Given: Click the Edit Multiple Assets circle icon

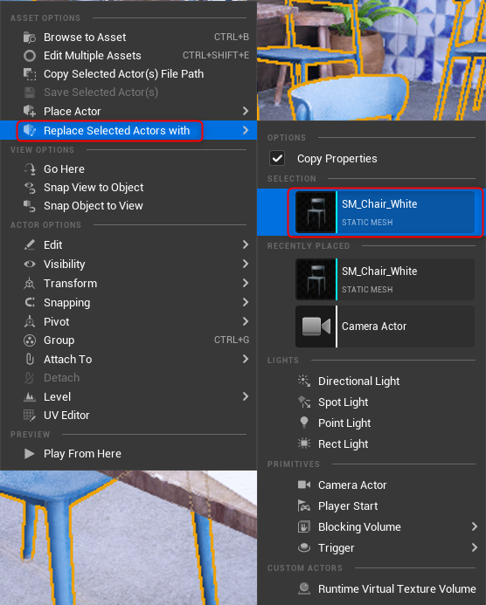Looking at the screenshot, I should point(30,56).
